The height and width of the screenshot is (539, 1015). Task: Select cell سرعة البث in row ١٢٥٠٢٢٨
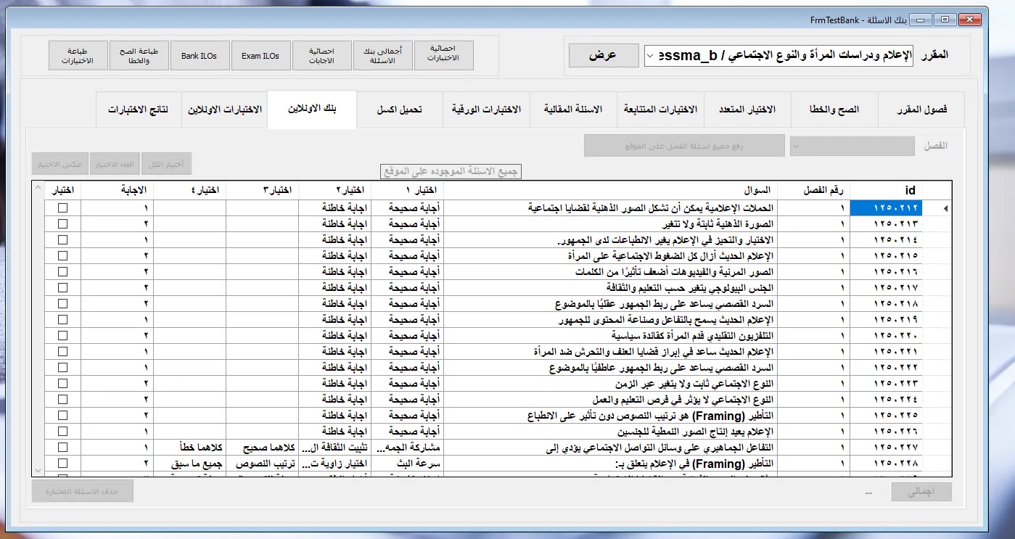point(407,464)
